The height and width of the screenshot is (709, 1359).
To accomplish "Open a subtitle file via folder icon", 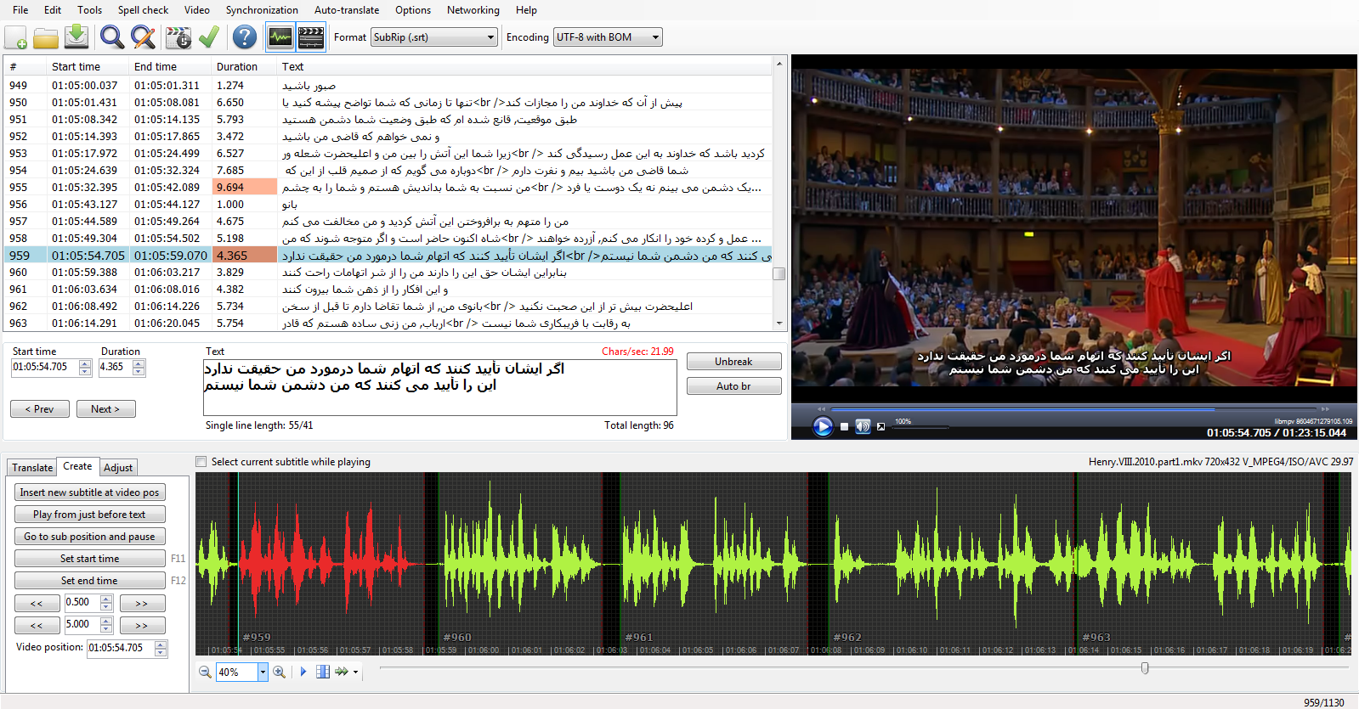I will pos(46,37).
